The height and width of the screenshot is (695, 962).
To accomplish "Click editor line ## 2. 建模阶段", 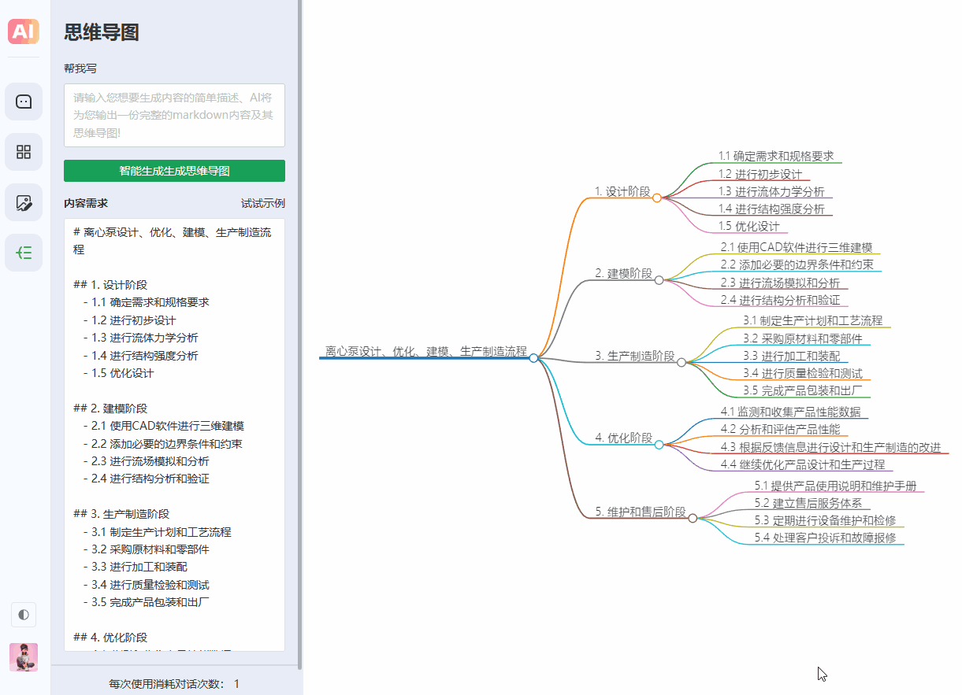I will pos(110,408).
